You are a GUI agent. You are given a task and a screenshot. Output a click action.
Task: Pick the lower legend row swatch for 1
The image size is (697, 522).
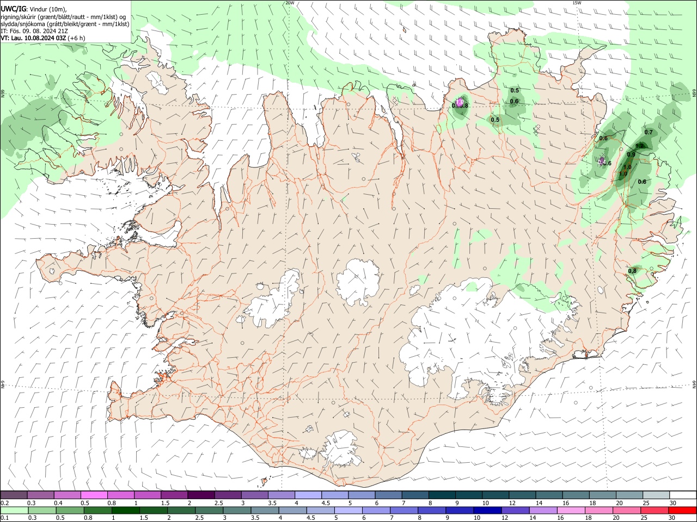125,510
